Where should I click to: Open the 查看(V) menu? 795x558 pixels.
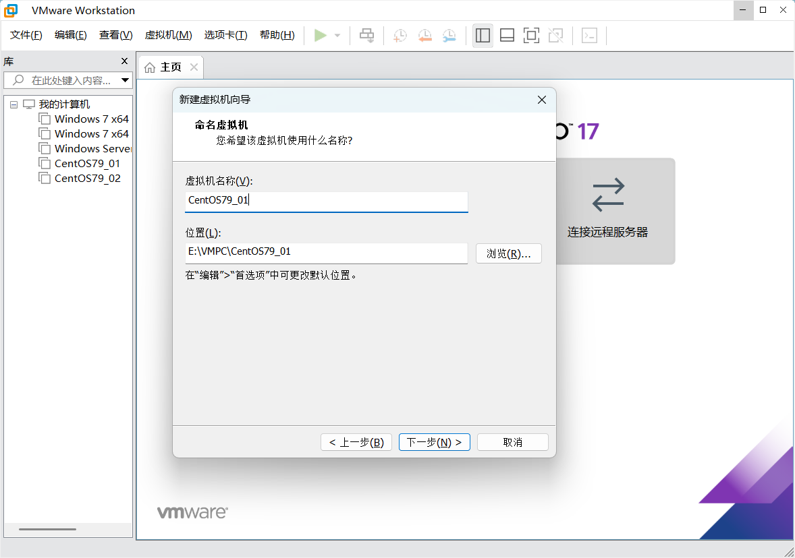tap(115, 35)
